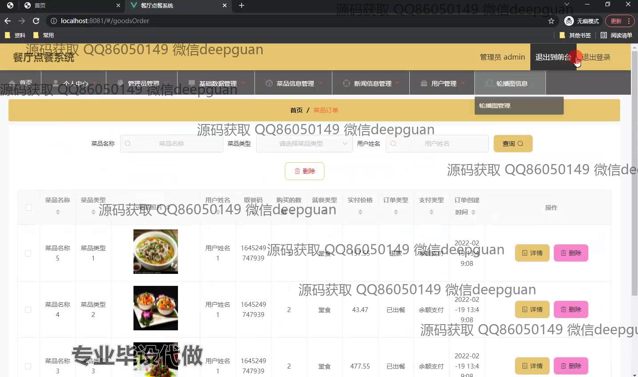Expand the 菜品信息管理 menu
638x377 pixels.
(x=293, y=83)
